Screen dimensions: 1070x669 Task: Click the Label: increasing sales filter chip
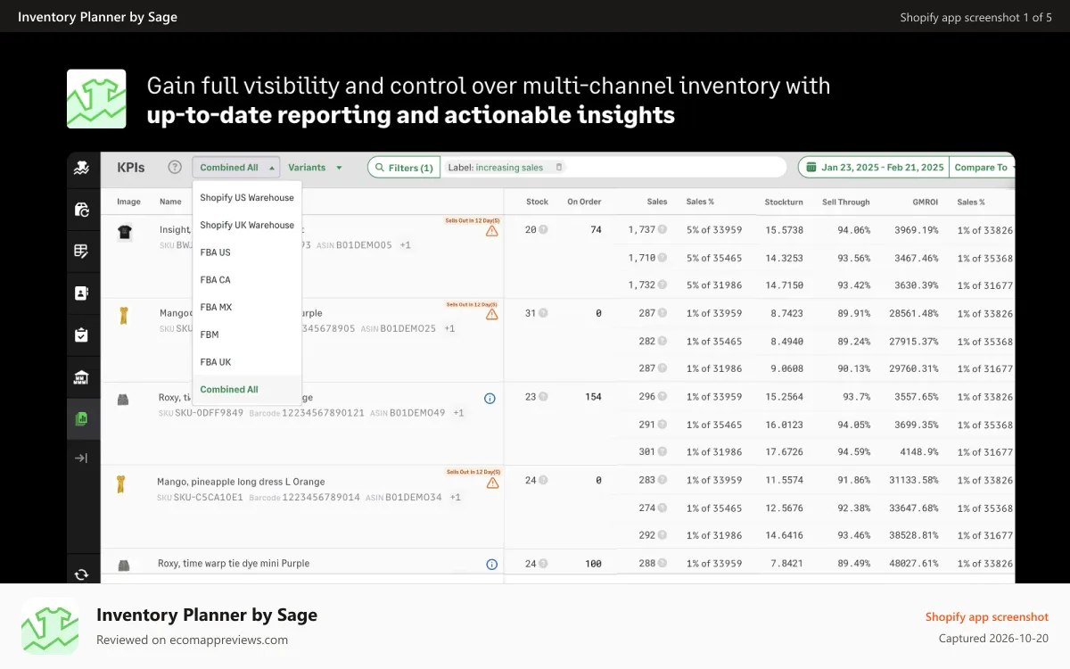[506, 167]
